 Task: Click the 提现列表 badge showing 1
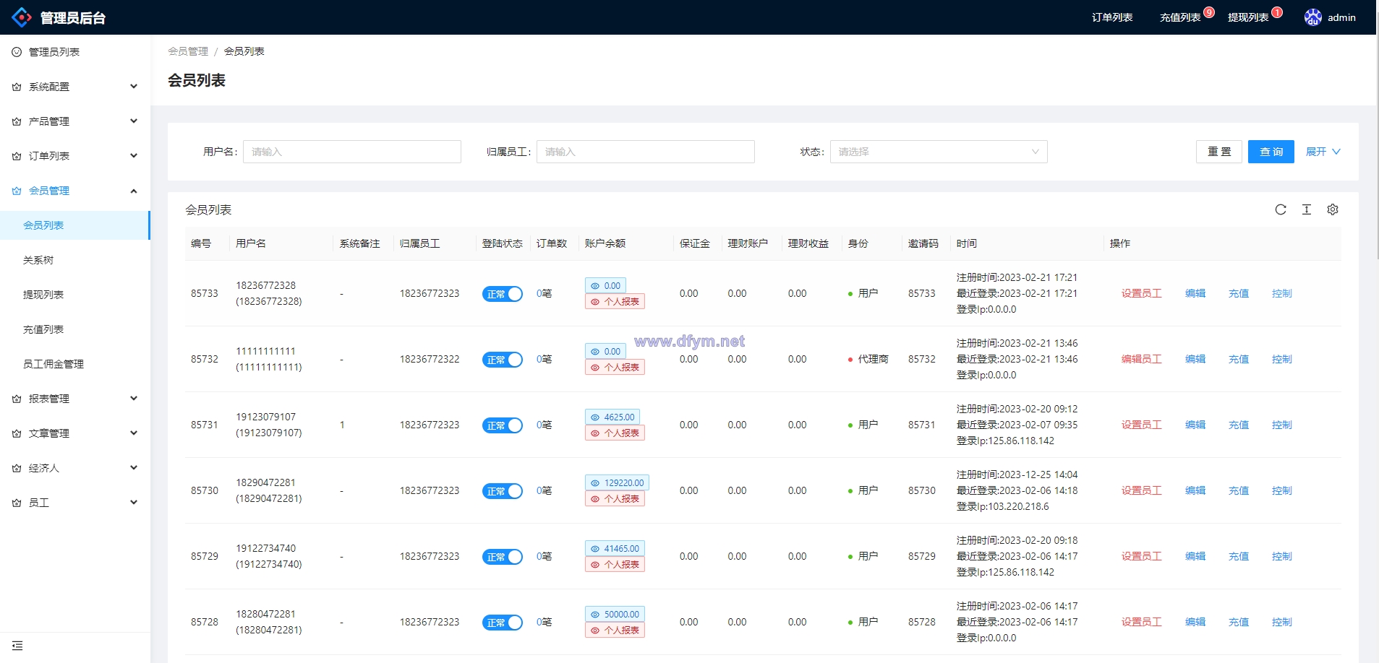pyautogui.click(x=1277, y=12)
